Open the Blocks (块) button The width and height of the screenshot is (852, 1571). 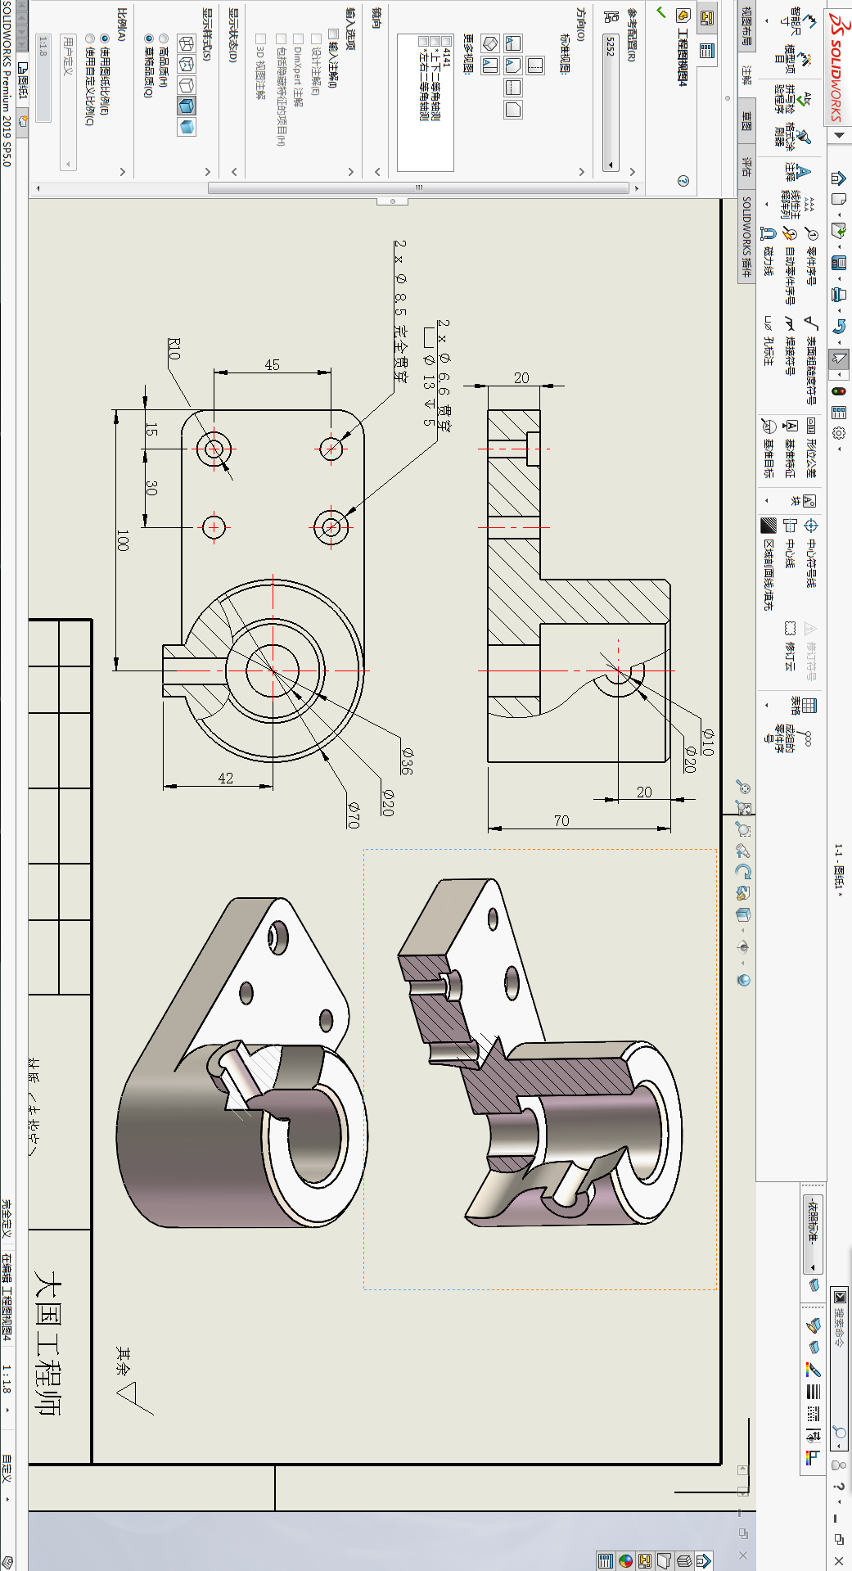805,500
